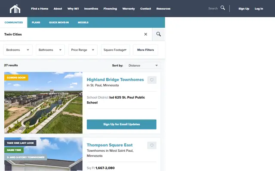The image size is (275, 171).
Task: Click the Sign Up link
Action: click(x=244, y=9)
